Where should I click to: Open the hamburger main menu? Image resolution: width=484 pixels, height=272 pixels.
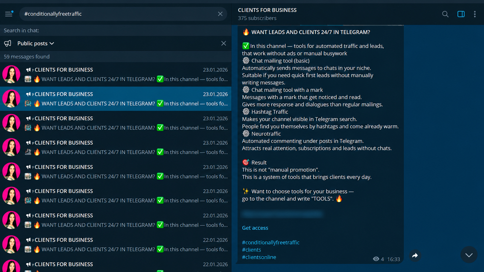coord(9,14)
